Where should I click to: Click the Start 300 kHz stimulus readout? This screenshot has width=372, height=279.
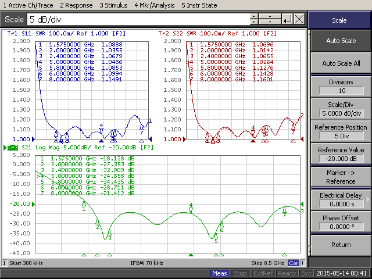[26, 263]
